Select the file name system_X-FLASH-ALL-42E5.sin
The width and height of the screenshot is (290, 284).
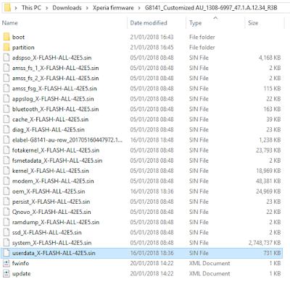coord(52,243)
